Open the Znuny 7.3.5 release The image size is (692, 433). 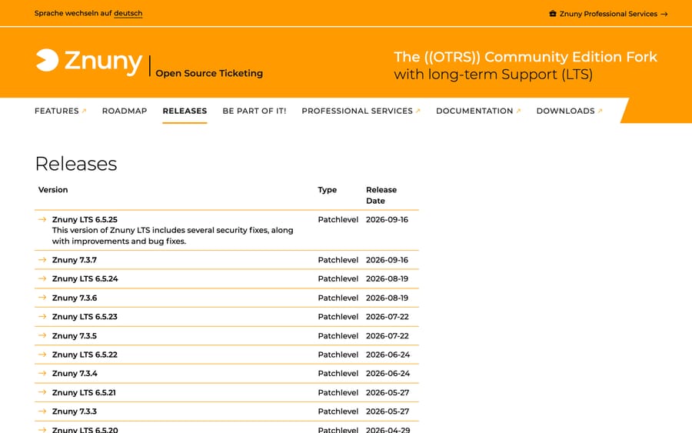[74, 336]
